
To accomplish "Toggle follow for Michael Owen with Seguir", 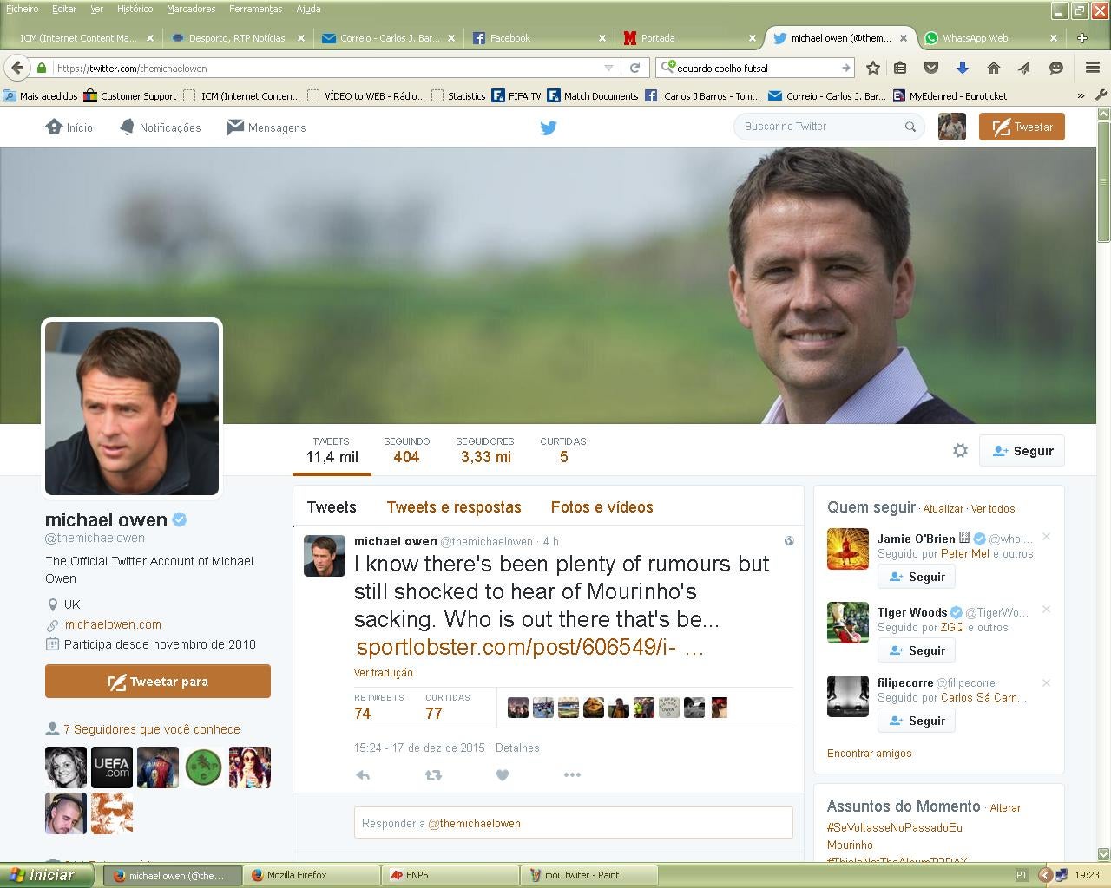I will (x=1022, y=451).
